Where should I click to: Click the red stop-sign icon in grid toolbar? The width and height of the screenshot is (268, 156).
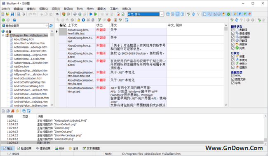109,20
